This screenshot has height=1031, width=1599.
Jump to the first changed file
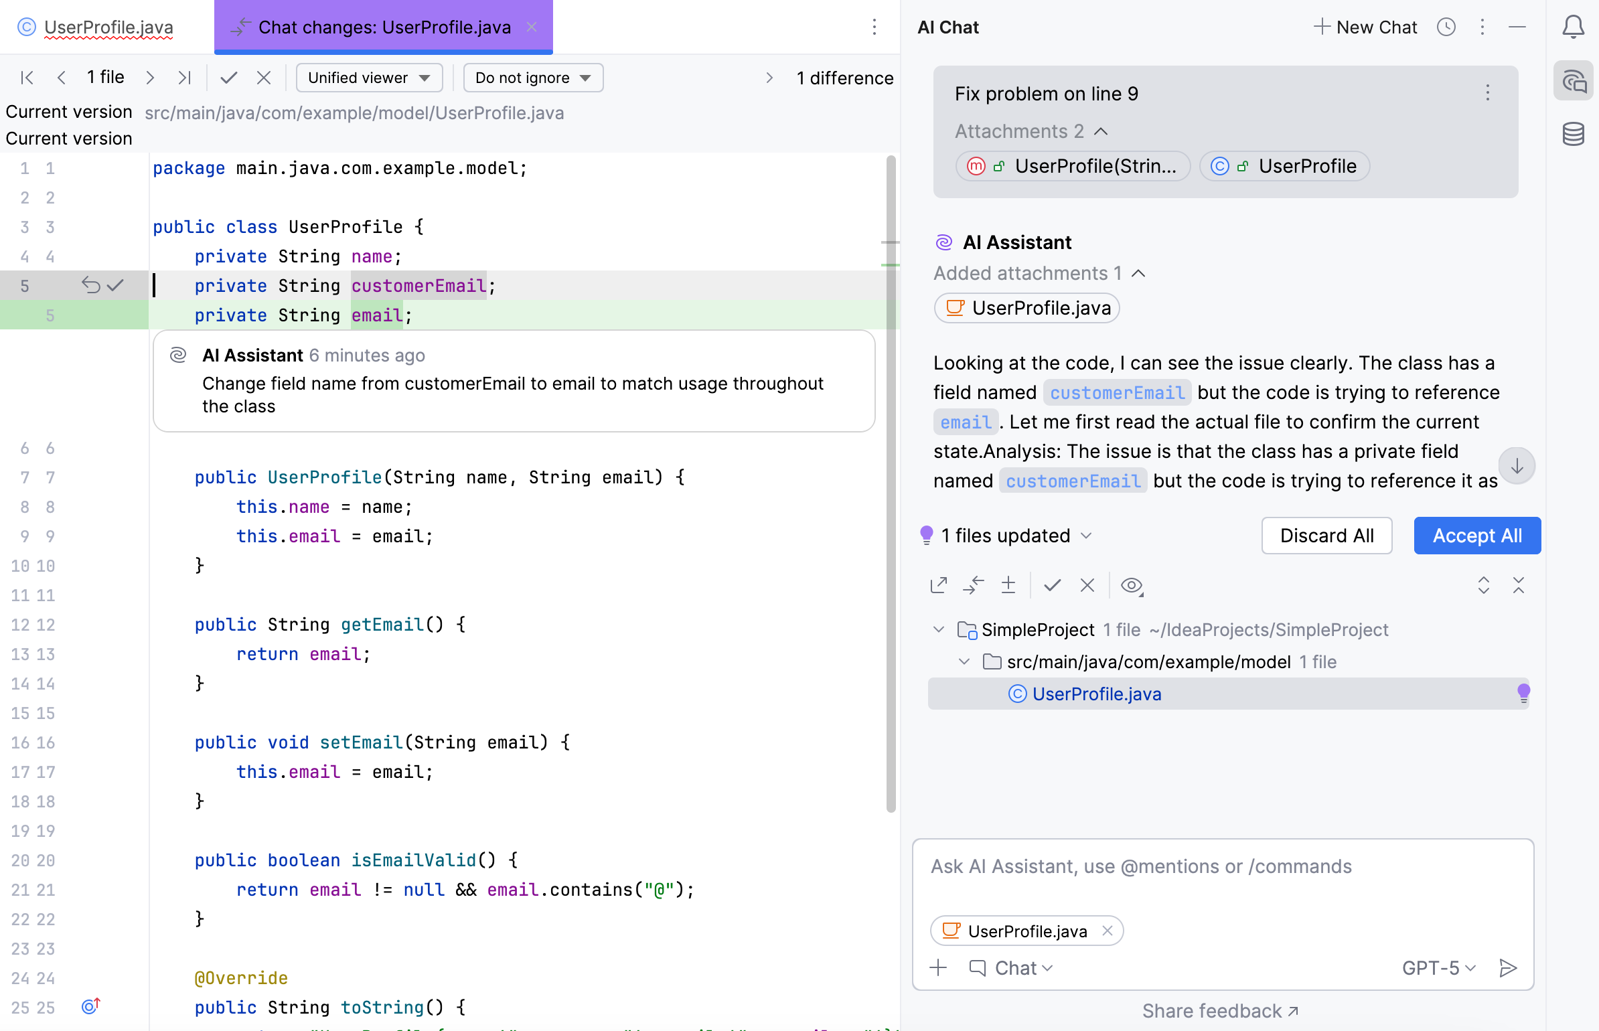point(27,78)
